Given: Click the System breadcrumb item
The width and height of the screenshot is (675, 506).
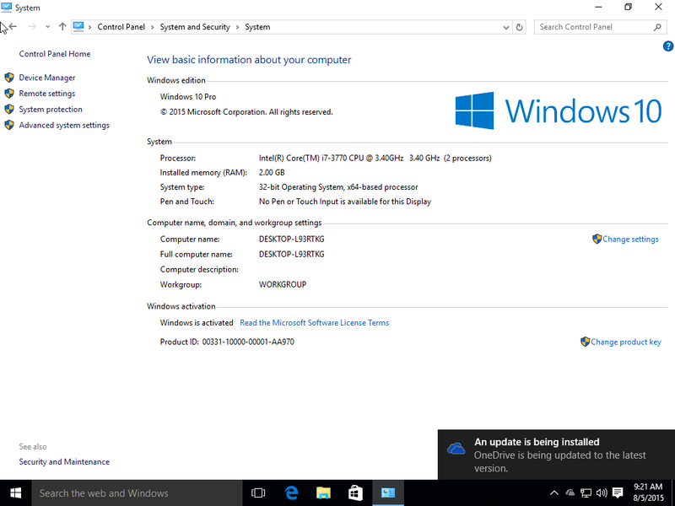Looking at the screenshot, I should pos(257,27).
